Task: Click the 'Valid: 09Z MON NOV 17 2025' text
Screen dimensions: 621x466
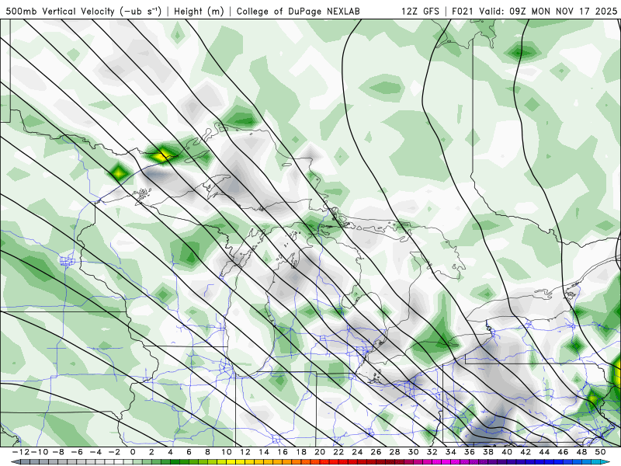Action: pos(548,11)
